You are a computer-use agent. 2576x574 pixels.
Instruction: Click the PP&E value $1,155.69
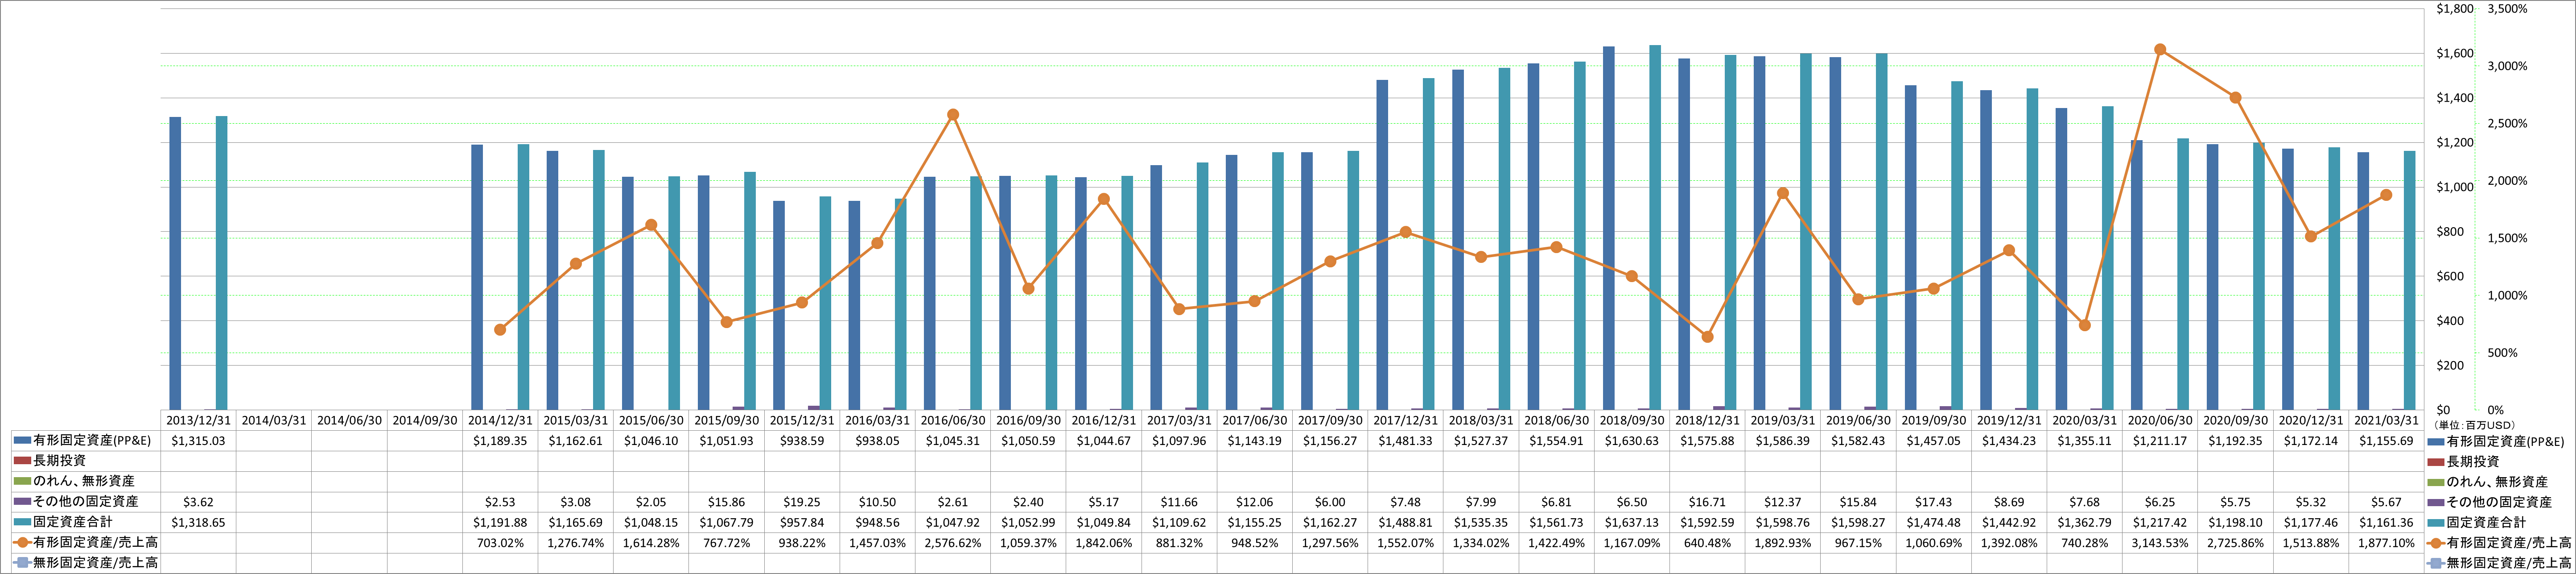tap(2386, 441)
